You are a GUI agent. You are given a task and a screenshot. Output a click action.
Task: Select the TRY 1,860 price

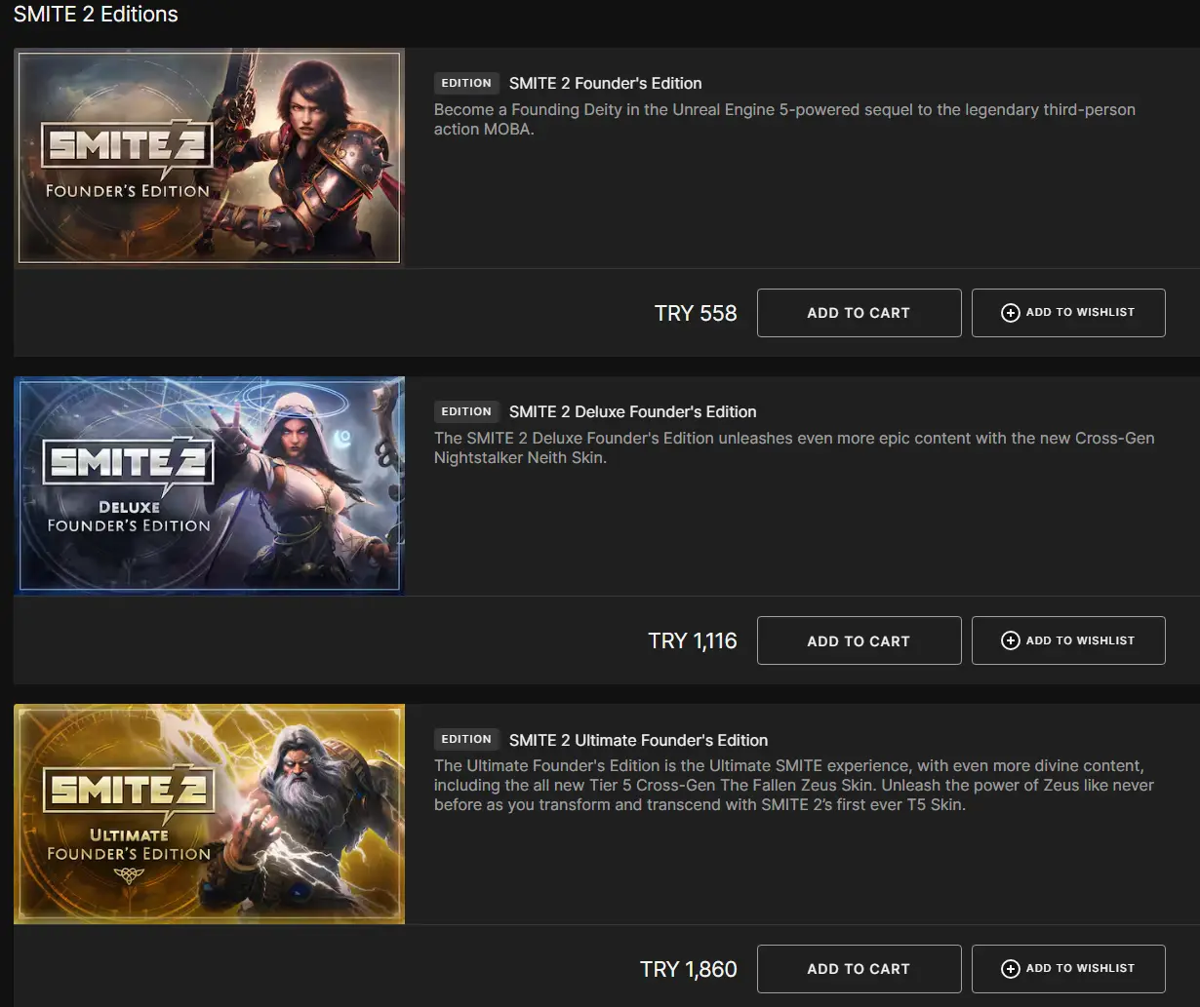coord(689,969)
